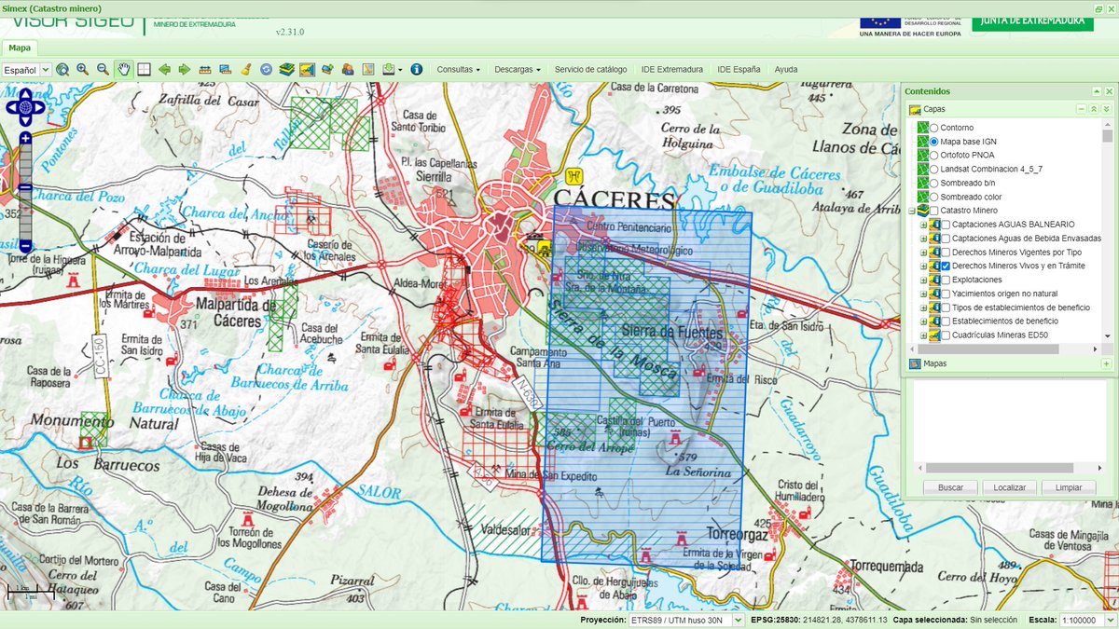Image resolution: width=1119 pixels, height=629 pixels.
Task: Open IDE Extremadura menu item
Action: coord(672,69)
